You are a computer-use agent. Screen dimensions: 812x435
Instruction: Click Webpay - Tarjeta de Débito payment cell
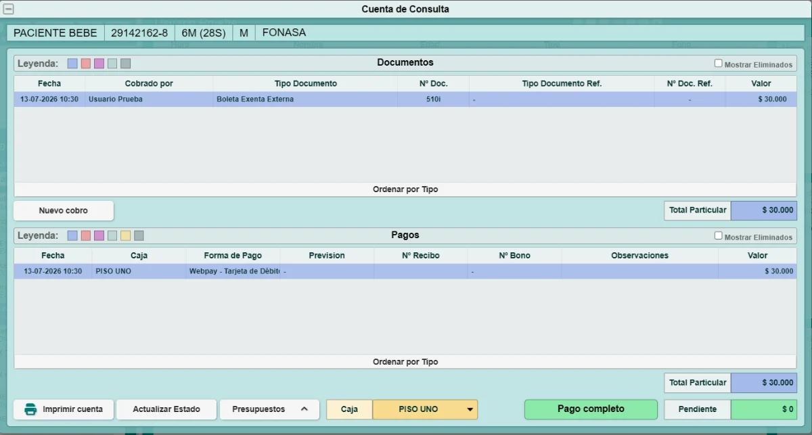click(x=233, y=271)
